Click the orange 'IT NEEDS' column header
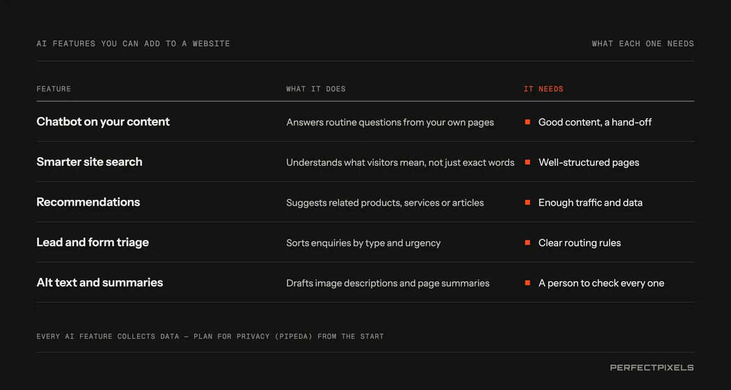 click(543, 89)
